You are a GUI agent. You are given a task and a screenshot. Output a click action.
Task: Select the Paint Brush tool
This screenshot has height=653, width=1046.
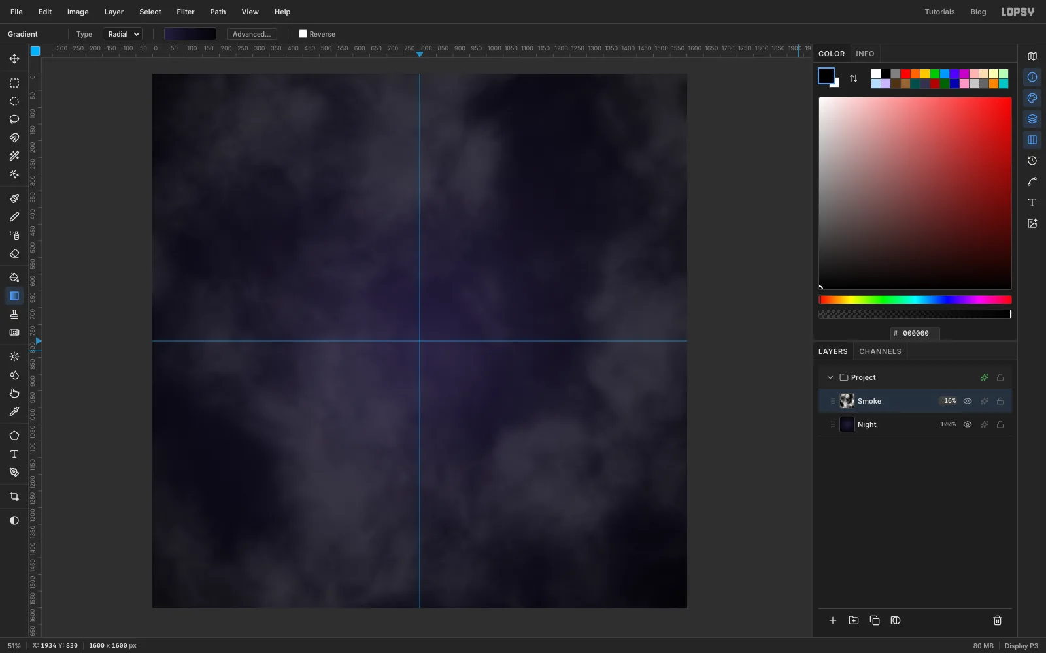click(x=14, y=199)
